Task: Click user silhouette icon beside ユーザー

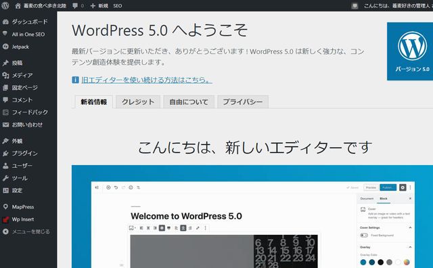Action: click(5, 166)
